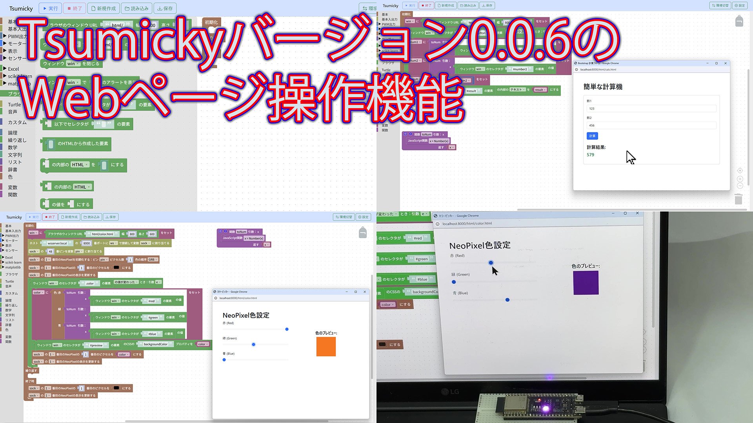The height and width of the screenshot is (423, 753).
Task: Click the zoom-out minus icon in the calculator panel
Action: pyautogui.click(x=740, y=186)
